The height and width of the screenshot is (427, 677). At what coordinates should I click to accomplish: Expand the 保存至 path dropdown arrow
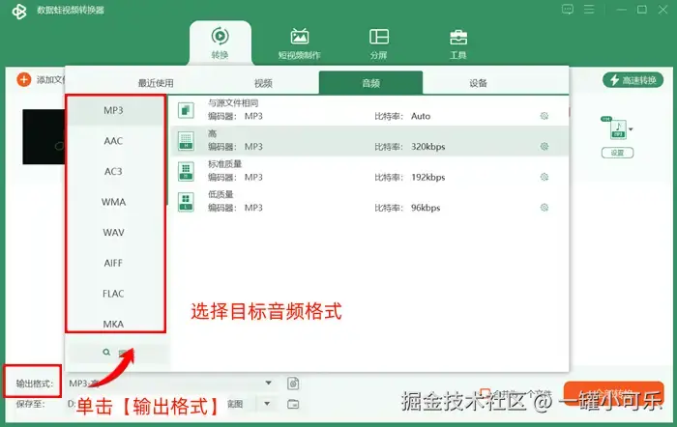click(267, 404)
